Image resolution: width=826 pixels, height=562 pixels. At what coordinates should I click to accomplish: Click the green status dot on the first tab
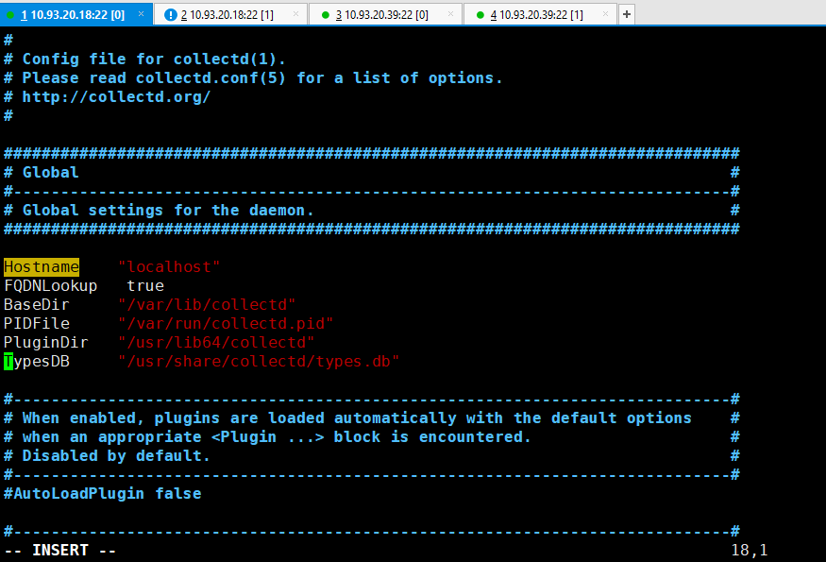pos(11,15)
